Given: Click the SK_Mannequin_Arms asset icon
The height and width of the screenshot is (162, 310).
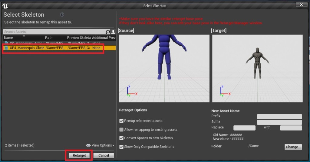Looking at the screenshot, I should pos(6,43).
